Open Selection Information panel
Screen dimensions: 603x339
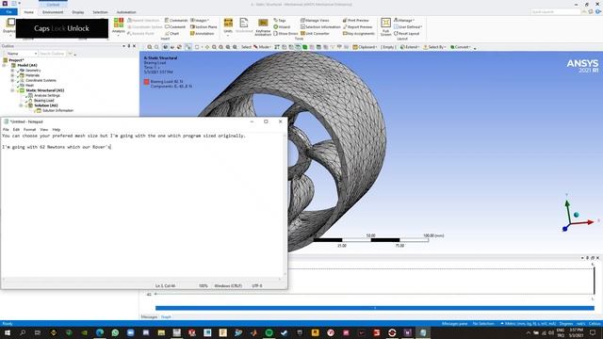tap(320, 27)
